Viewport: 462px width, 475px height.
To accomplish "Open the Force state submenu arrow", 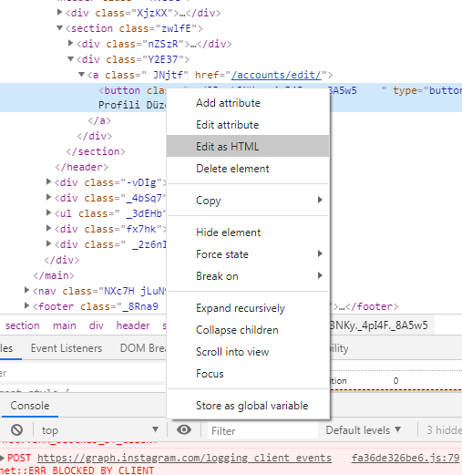I will pyautogui.click(x=320, y=253).
